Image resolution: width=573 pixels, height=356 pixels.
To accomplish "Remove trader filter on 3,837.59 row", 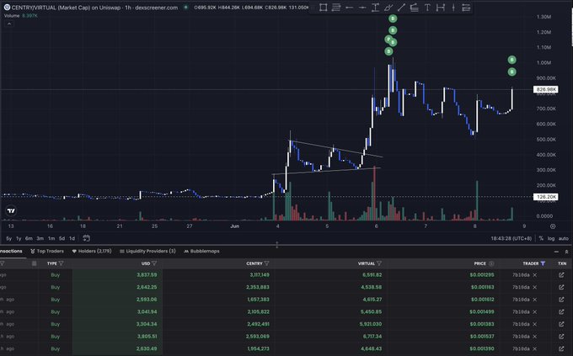I will [534, 275].
